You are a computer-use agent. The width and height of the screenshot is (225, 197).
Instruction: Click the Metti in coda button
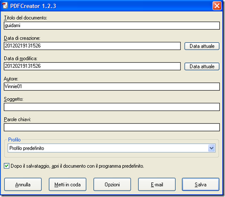[67, 185]
